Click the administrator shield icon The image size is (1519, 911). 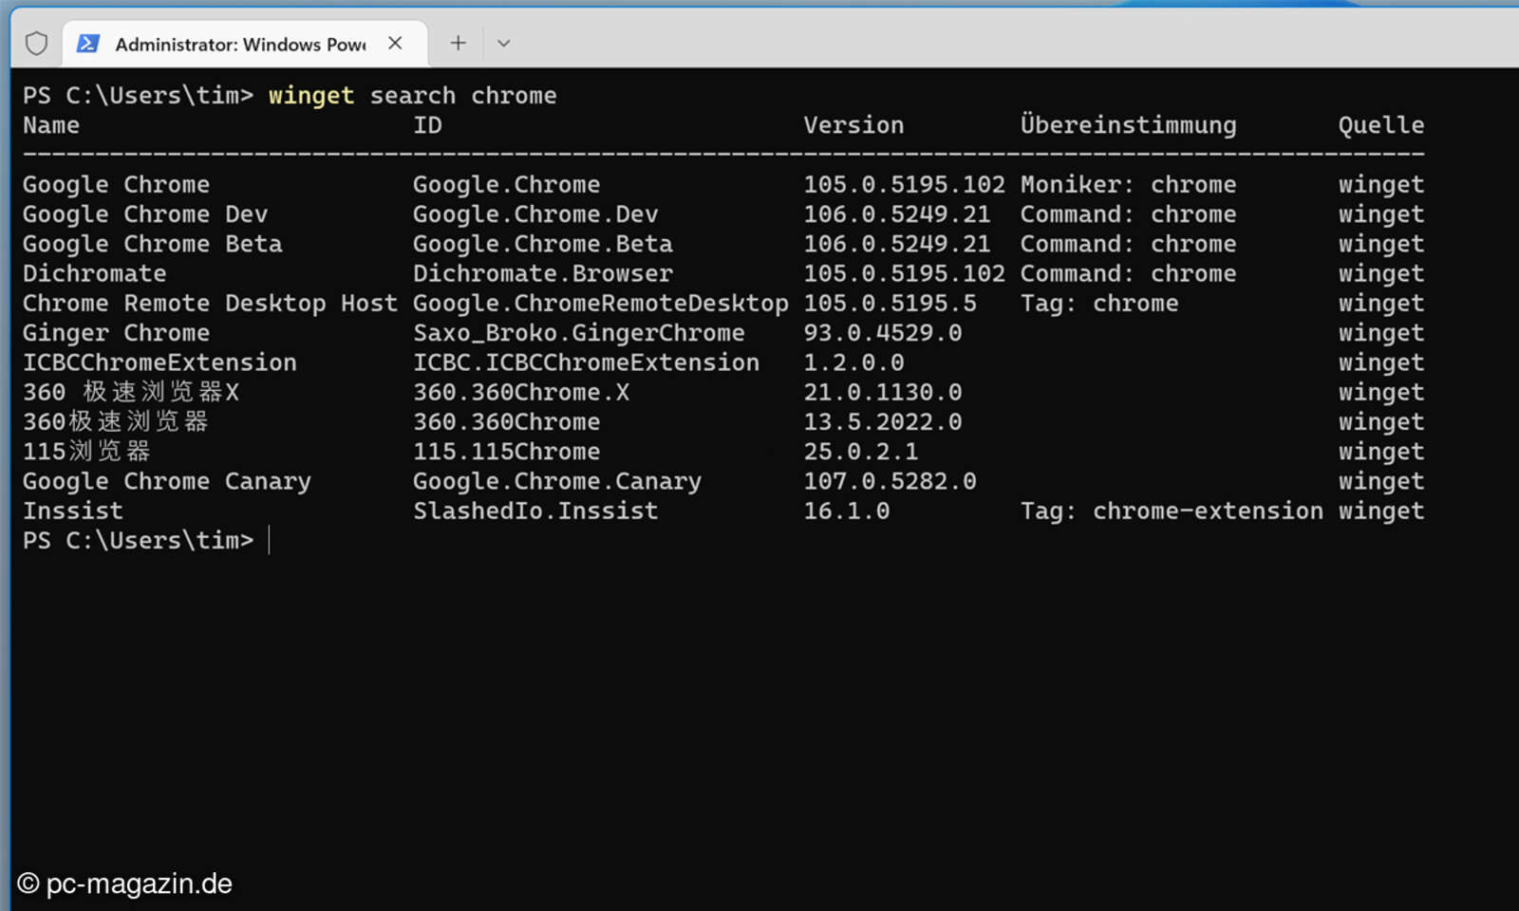tap(36, 44)
